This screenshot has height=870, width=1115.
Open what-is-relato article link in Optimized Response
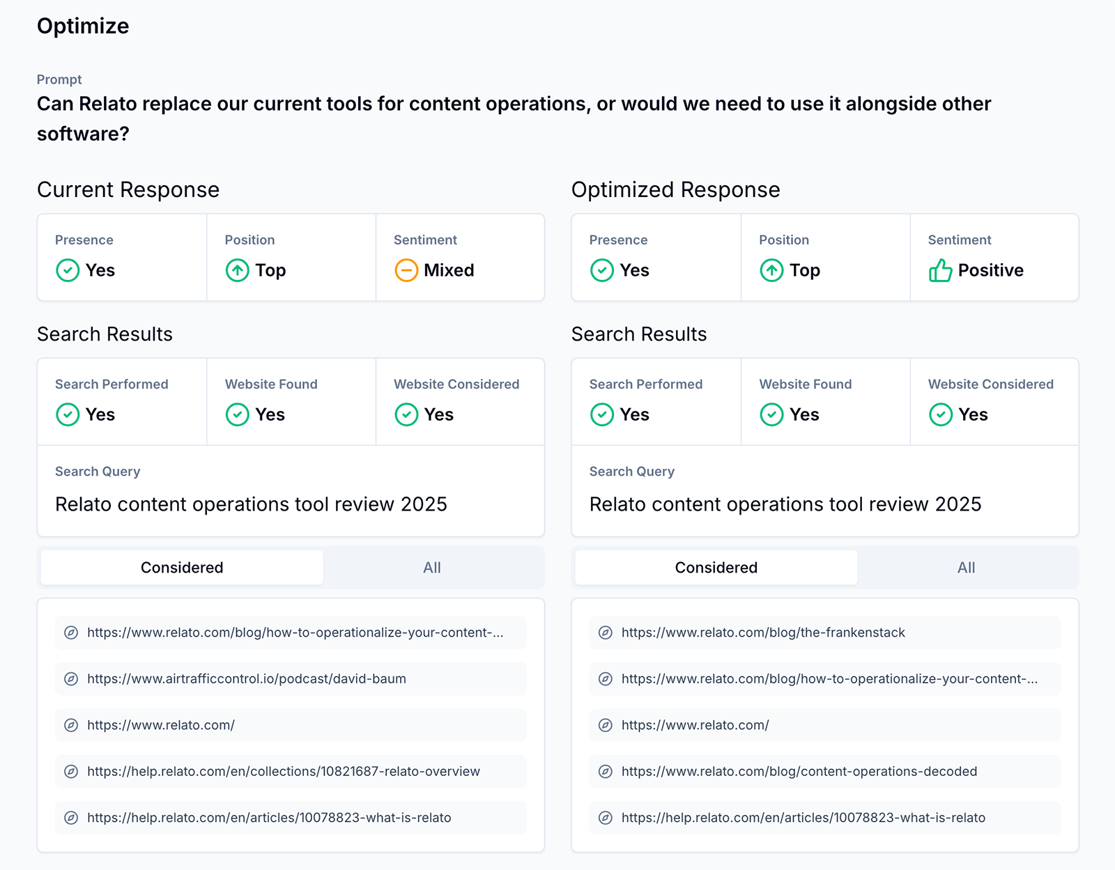point(803,818)
